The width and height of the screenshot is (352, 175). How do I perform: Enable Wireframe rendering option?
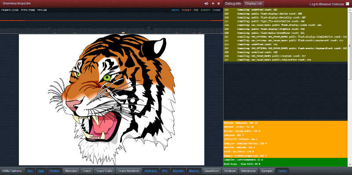tap(248, 171)
